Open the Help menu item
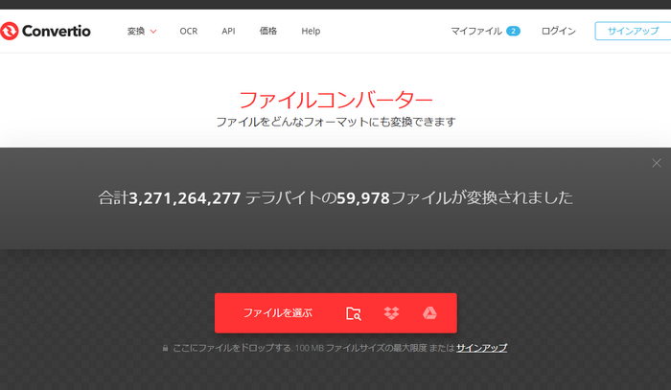This screenshot has height=390, width=671. 311,32
